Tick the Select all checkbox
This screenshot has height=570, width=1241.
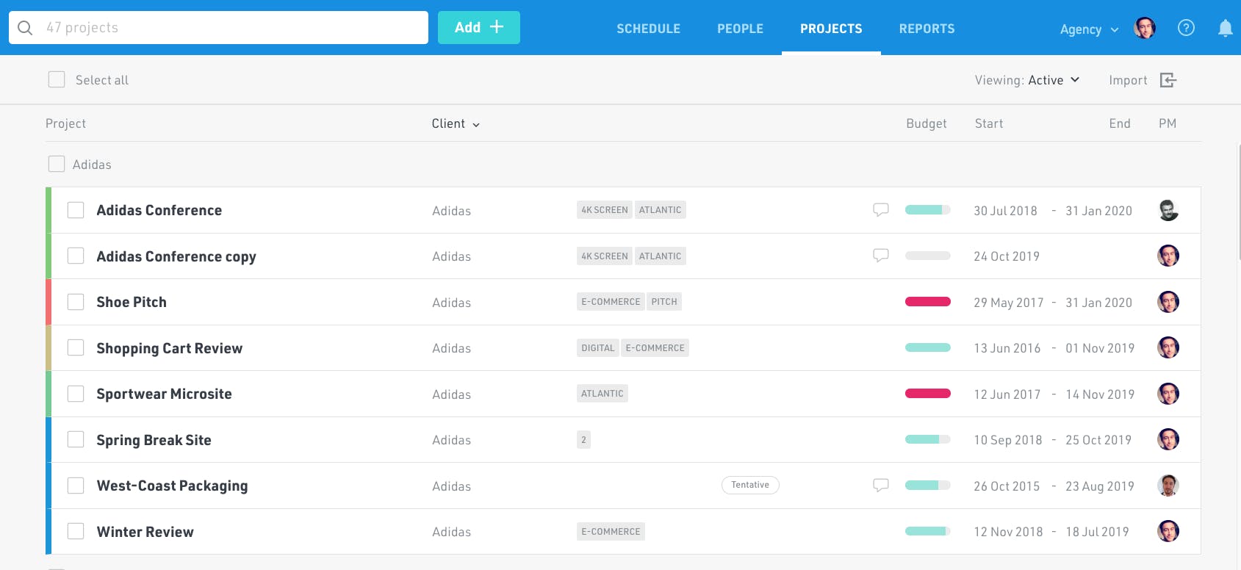pos(57,79)
